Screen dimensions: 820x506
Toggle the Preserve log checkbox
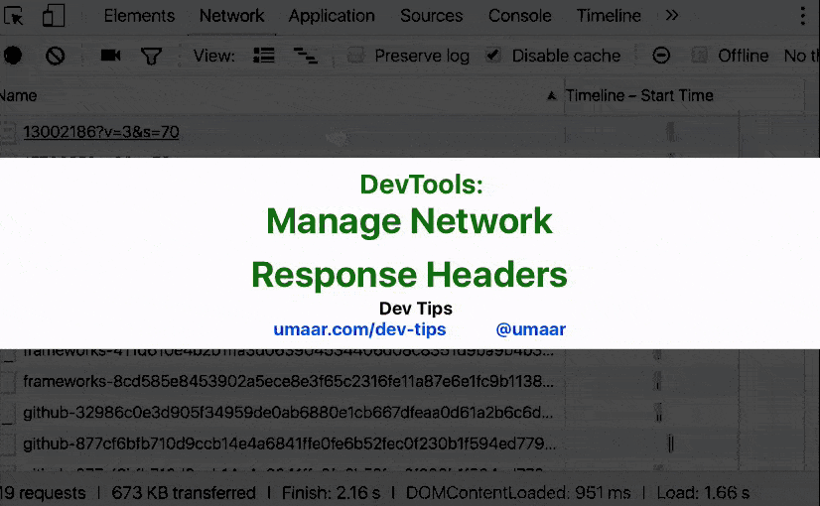[x=356, y=56]
